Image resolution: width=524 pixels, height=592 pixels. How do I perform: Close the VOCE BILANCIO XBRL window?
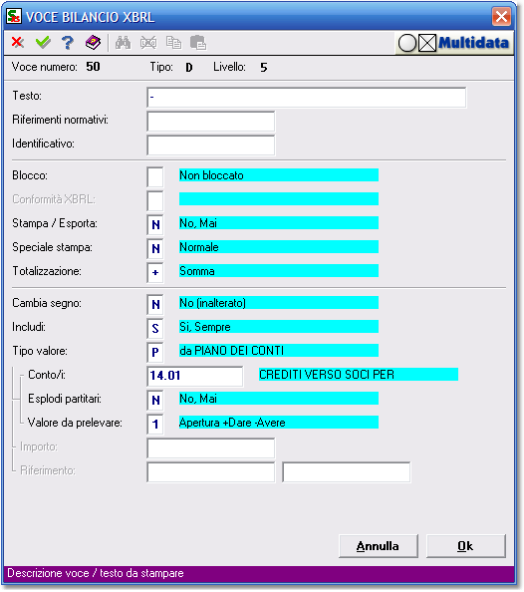[x=501, y=17]
